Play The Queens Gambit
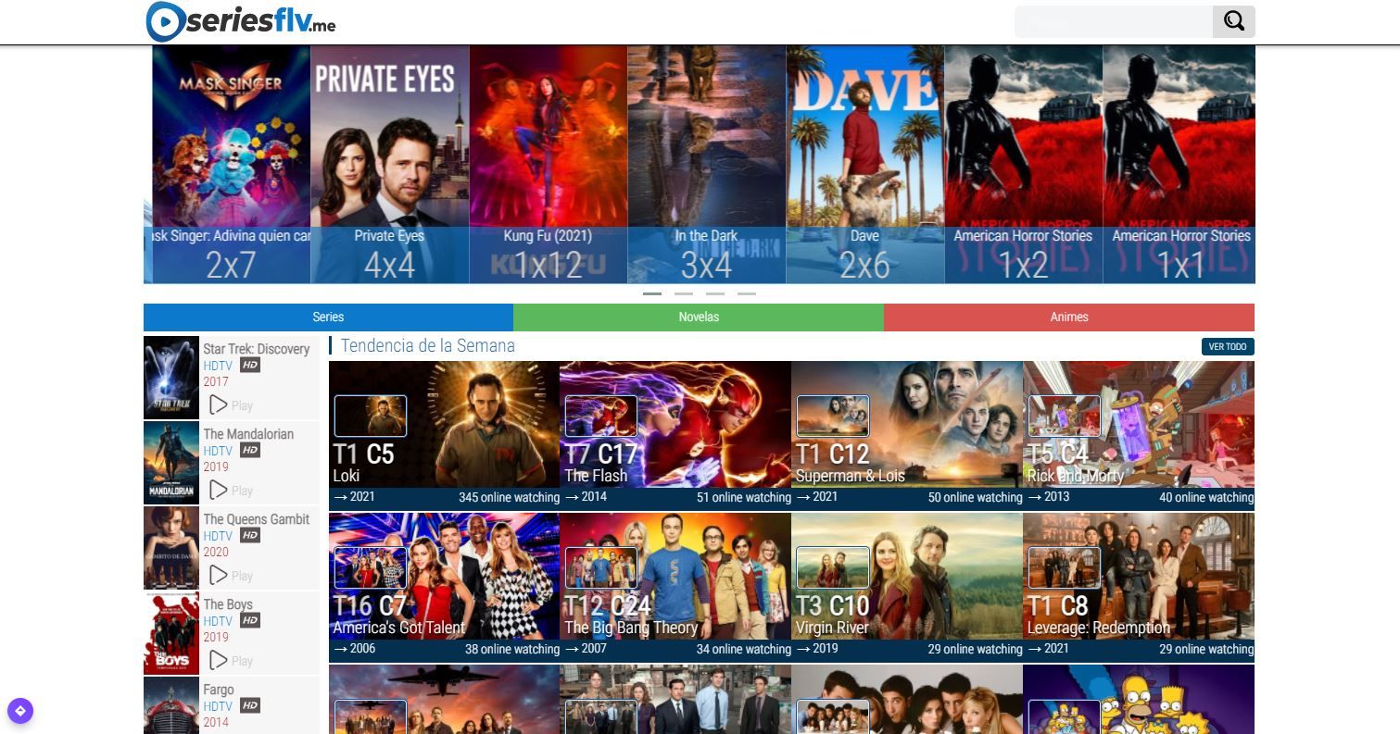 tap(231, 575)
